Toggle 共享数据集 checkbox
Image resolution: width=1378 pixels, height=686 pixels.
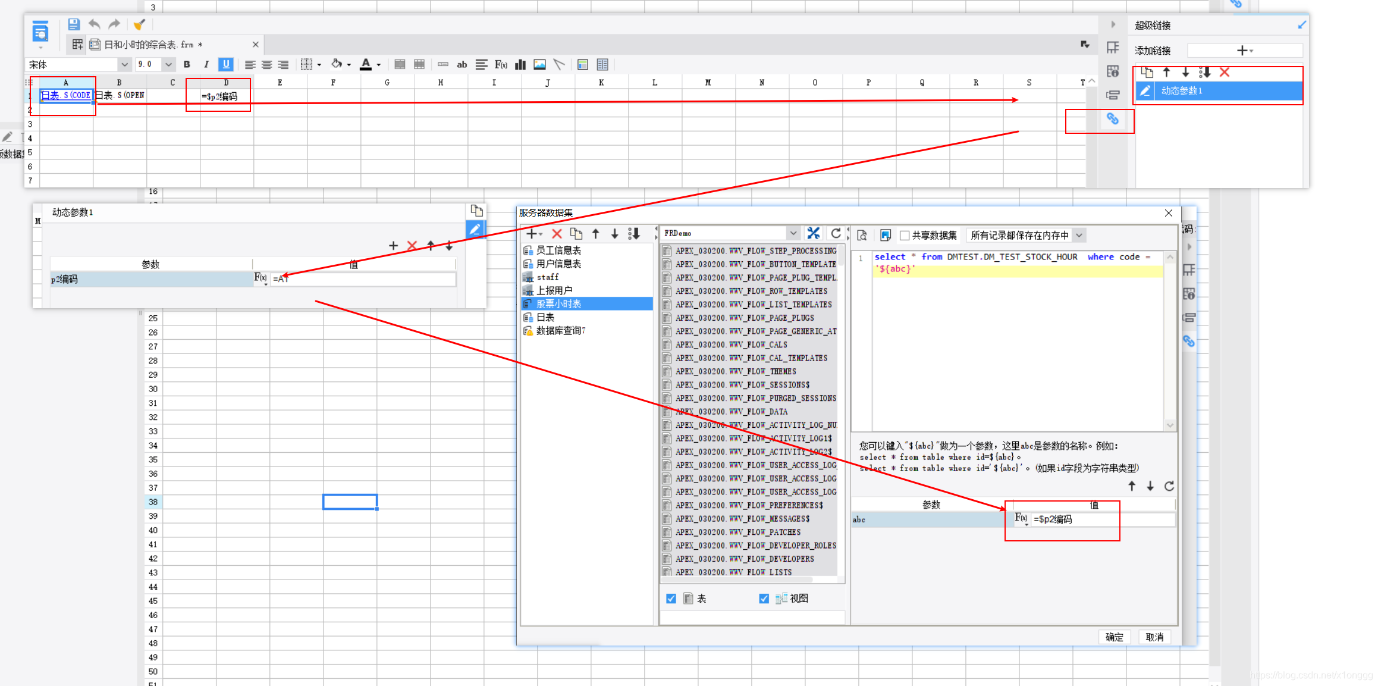click(x=905, y=235)
